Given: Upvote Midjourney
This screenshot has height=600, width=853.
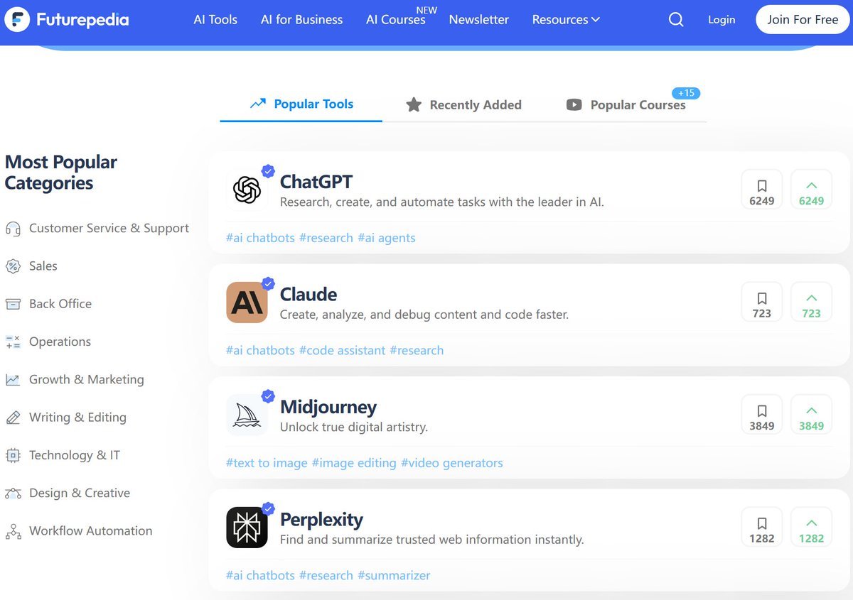Looking at the screenshot, I should click(x=811, y=415).
